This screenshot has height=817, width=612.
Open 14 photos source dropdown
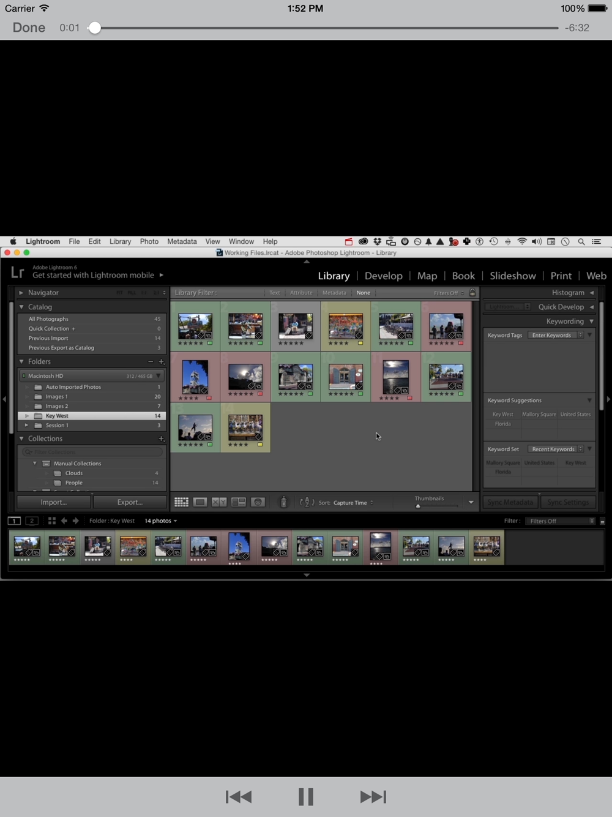160,521
